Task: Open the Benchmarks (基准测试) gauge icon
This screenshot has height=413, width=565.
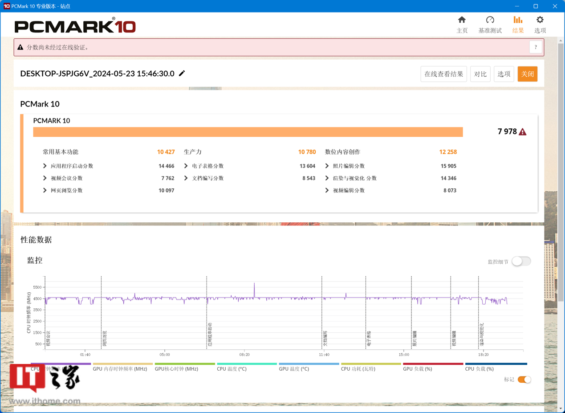Action: click(490, 20)
